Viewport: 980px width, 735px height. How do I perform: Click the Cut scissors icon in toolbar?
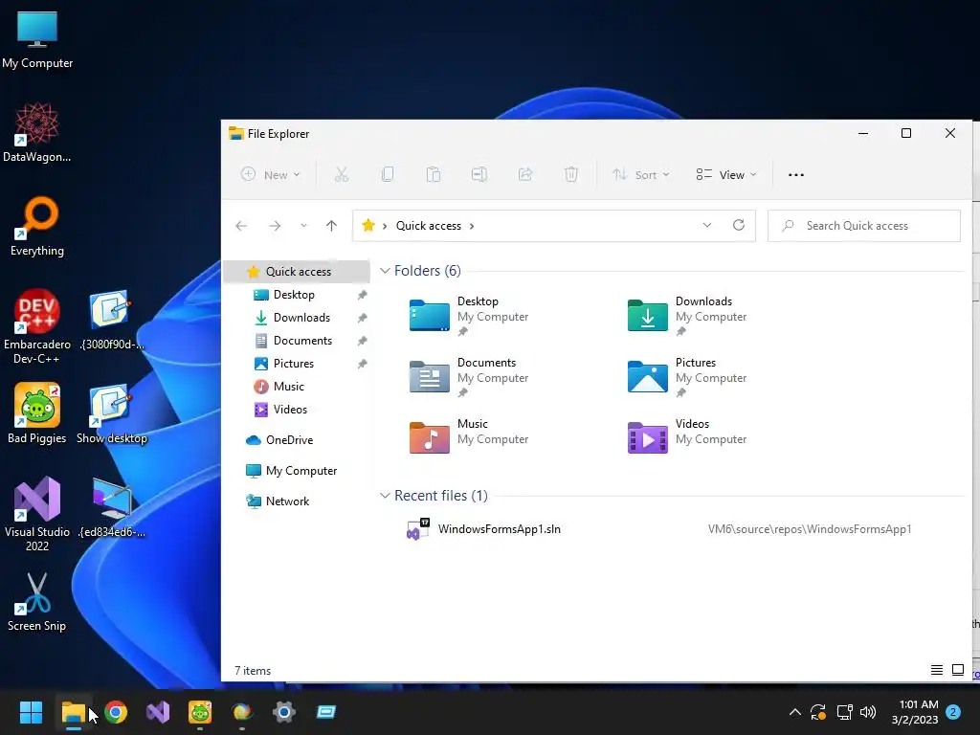342,174
